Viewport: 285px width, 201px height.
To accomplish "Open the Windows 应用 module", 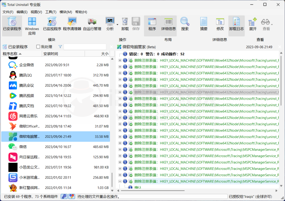I will tap(32, 26).
